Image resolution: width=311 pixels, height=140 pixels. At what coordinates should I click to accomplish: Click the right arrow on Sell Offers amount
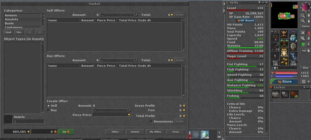point(136,15)
